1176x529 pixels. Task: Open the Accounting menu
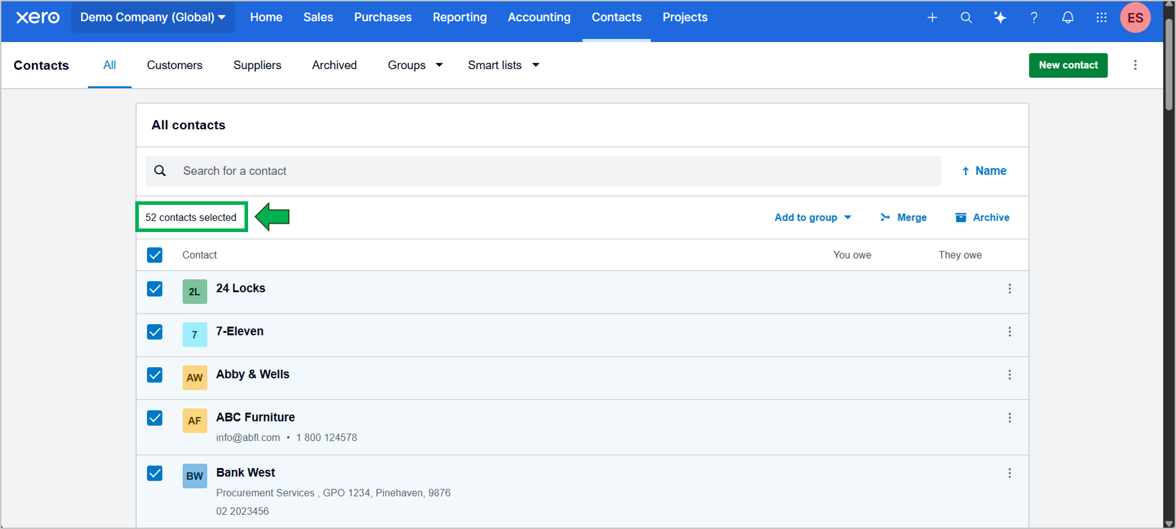pos(539,18)
